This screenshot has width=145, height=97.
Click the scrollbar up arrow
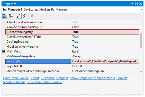[141, 22]
